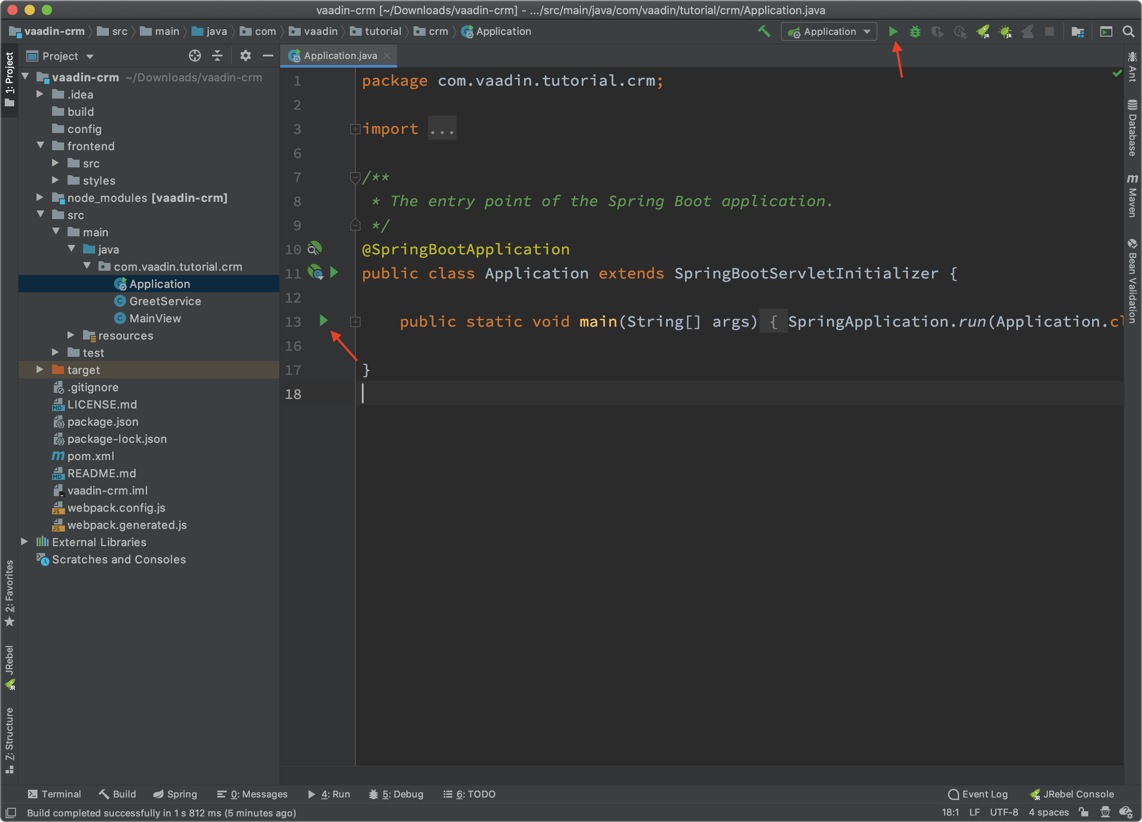Toggle the Maven tool window
1142x822 pixels.
[1133, 196]
